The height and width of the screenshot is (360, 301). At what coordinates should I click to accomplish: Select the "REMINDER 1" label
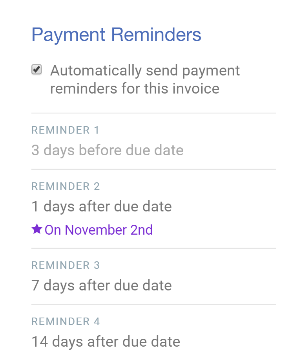(66, 130)
